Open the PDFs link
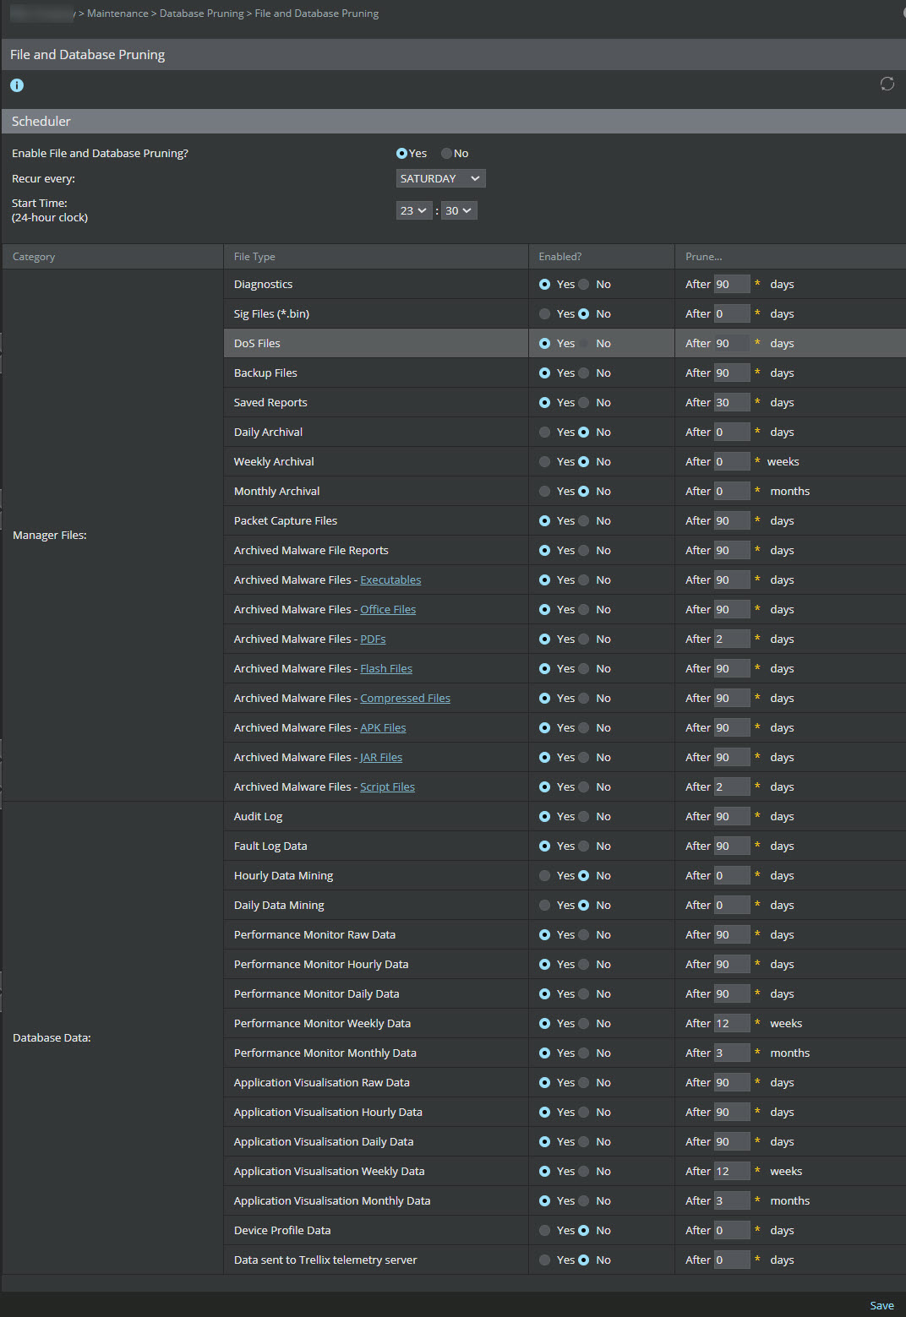The height and width of the screenshot is (1317, 906). coord(373,639)
